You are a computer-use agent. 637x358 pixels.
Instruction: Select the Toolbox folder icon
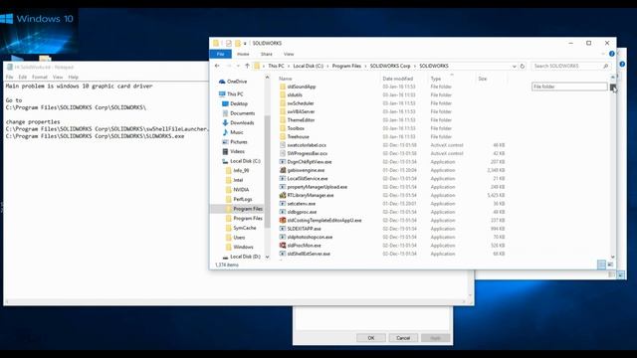[283, 128]
